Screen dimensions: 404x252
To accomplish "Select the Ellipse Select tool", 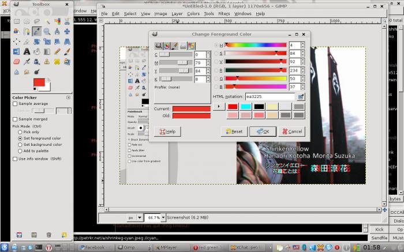I will [27, 21].
